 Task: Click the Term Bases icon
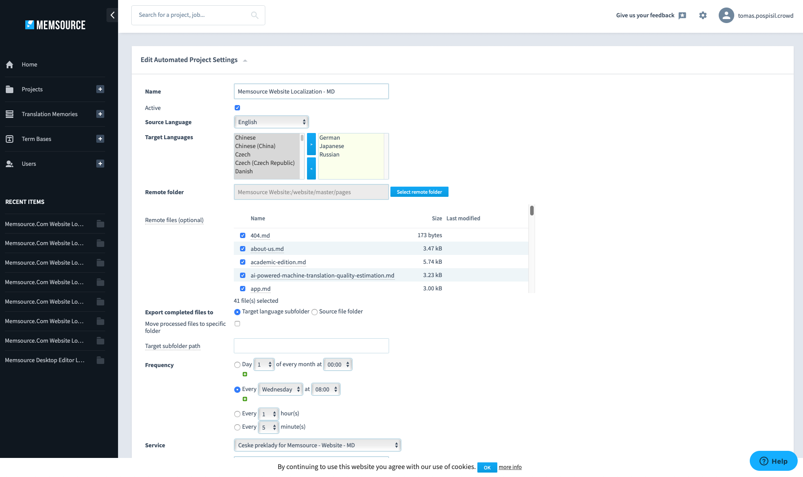point(10,139)
